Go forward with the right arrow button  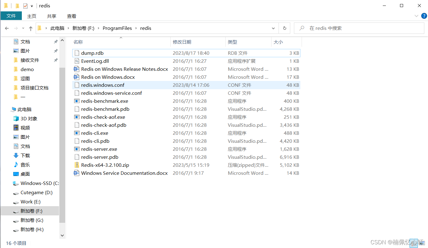16,28
